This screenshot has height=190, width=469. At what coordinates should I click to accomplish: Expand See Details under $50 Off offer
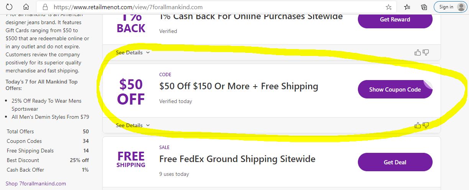pyautogui.click(x=133, y=125)
